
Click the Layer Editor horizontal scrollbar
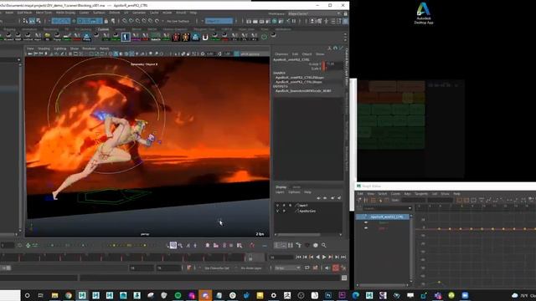click(299, 235)
